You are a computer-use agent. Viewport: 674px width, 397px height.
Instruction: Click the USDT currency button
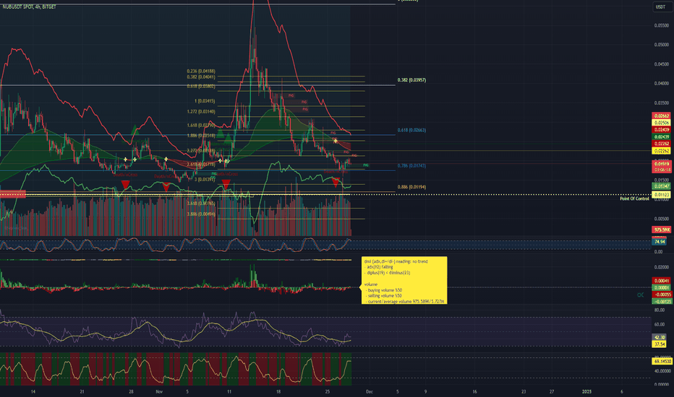click(x=660, y=7)
